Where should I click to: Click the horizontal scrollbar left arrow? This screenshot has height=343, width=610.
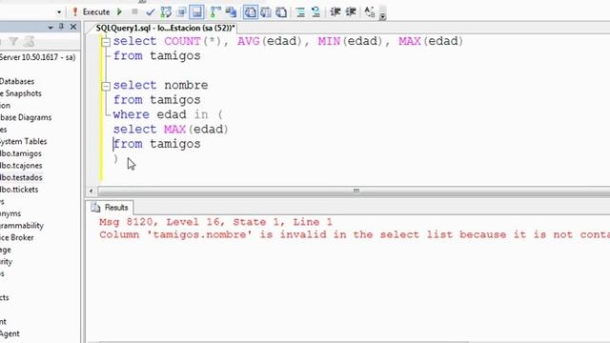91,191
